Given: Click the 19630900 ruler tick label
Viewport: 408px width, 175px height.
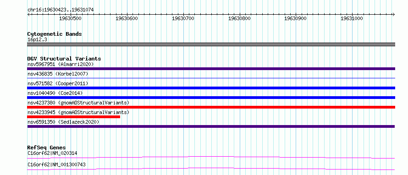Looking at the screenshot, I should [x=296, y=18].
